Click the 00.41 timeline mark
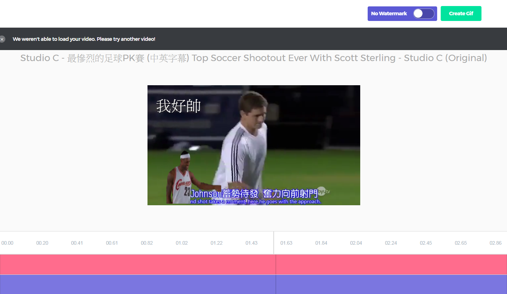507x294 pixels. point(77,243)
